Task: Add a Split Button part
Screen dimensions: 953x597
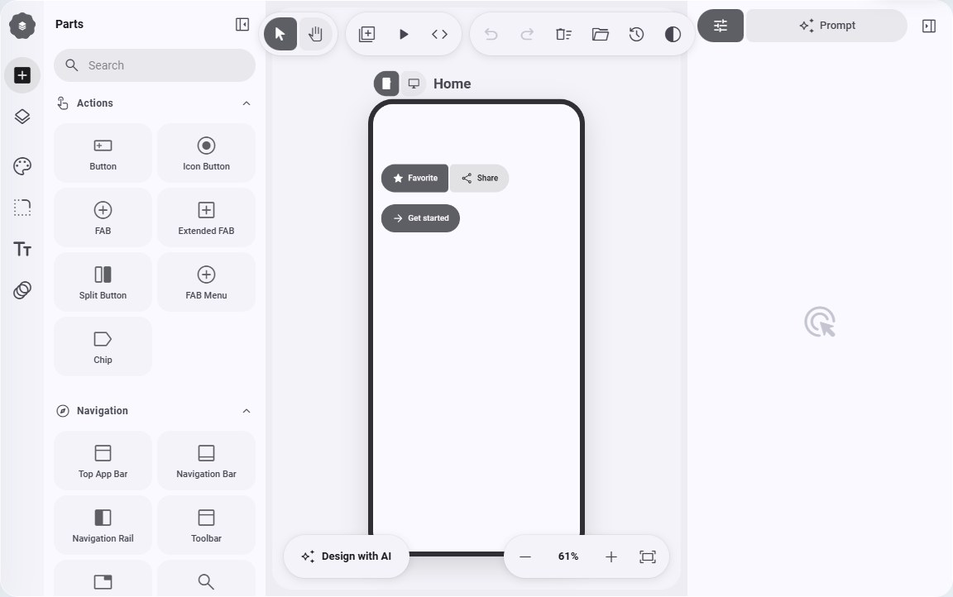Action: pos(103,282)
